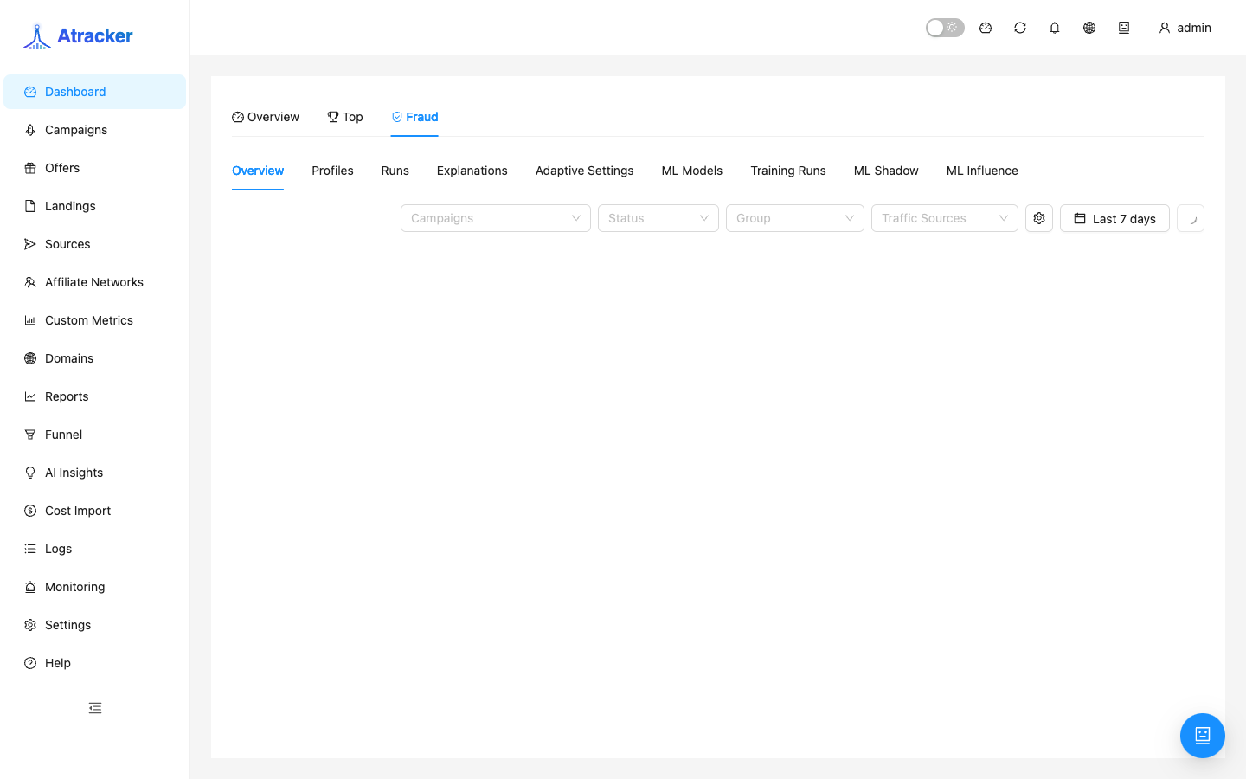This screenshot has height=779, width=1246.
Task: Select the Fraud tab
Action: point(414,117)
